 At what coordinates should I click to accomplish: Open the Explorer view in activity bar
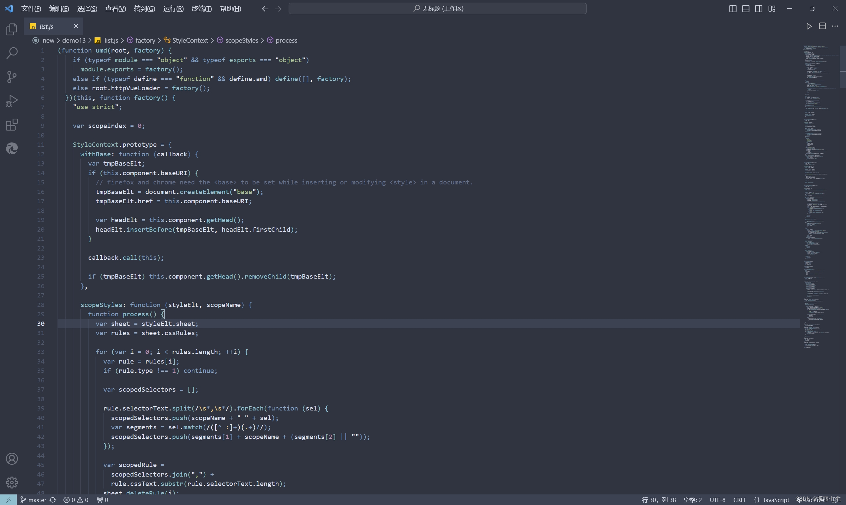click(12, 30)
